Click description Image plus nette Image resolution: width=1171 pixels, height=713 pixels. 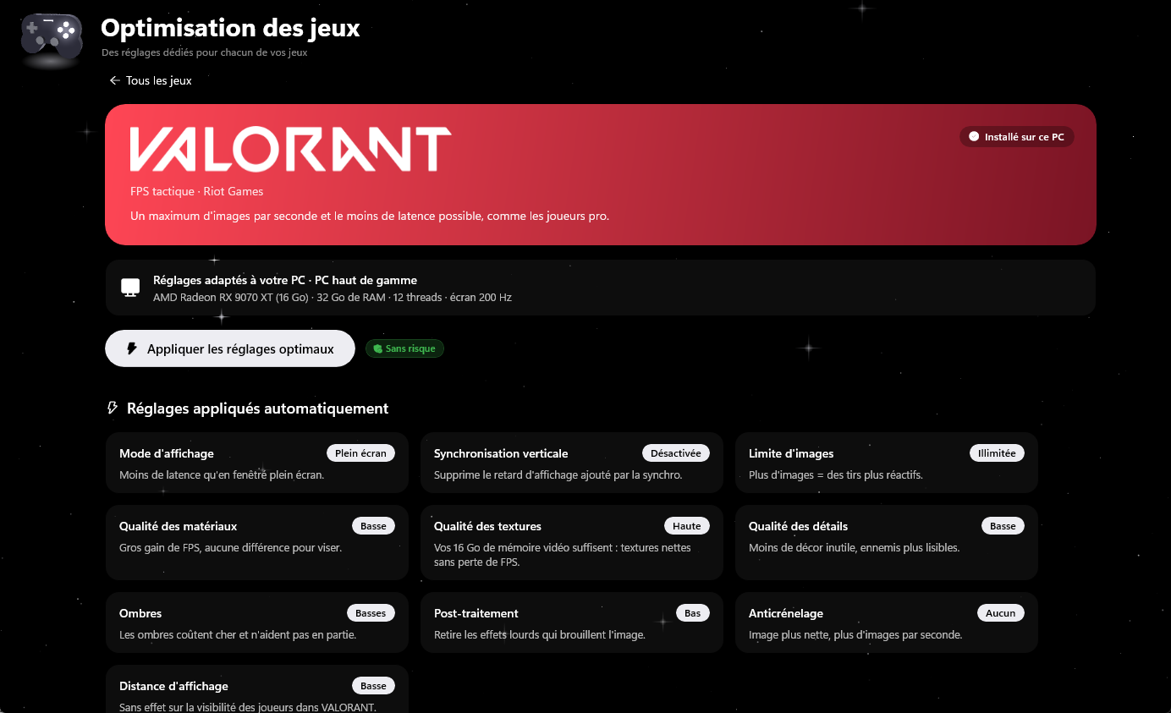(x=855, y=635)
